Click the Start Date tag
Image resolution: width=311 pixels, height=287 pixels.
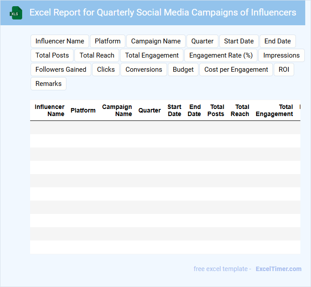[239, 41]
